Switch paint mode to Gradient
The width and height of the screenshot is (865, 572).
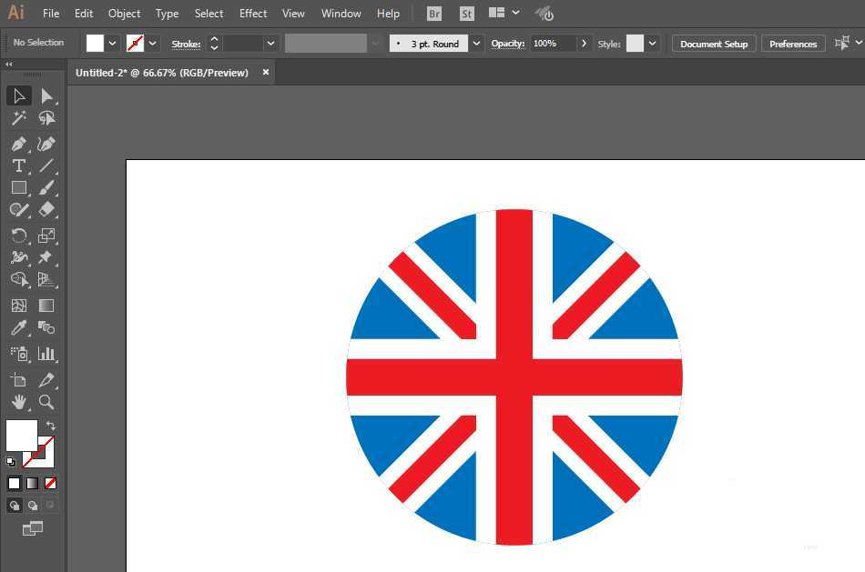click(x=33, y=483)
